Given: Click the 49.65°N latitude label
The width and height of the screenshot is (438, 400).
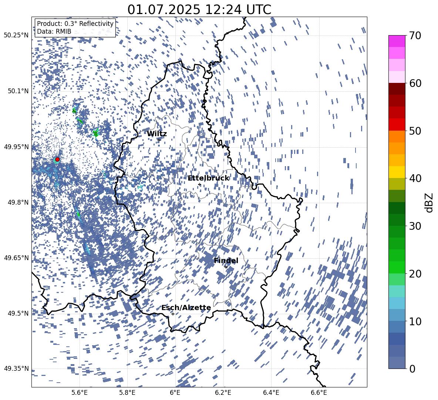Looking at the screenshot, I should (16, 258).
